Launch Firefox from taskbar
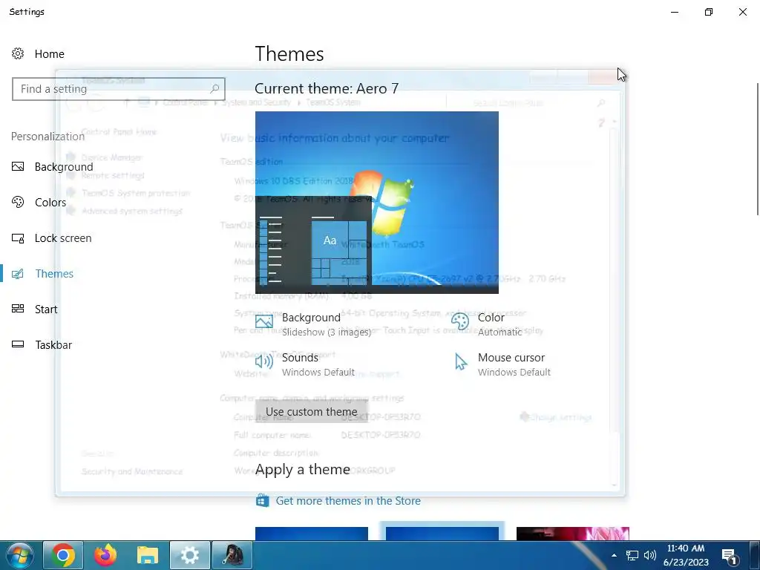Viewport: 760px width, 570px height. [x=105, y=555]
